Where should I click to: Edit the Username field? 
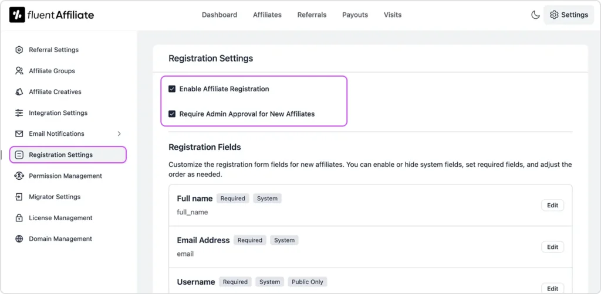click(553, 289)
